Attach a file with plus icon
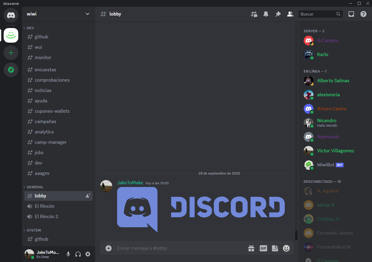This screenshot has height=262, width=372. (109, 248)
